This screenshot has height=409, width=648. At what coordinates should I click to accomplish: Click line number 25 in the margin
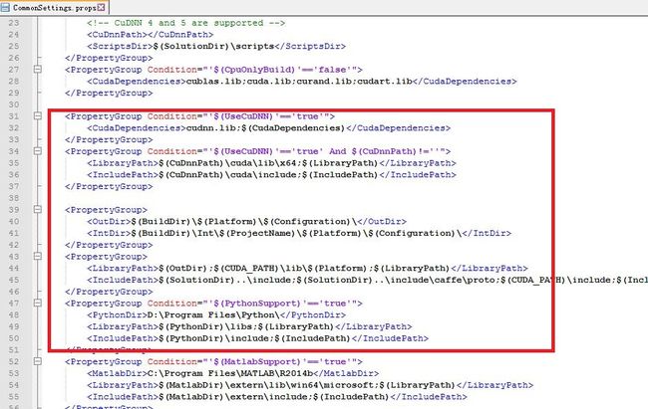click(14, 46)
